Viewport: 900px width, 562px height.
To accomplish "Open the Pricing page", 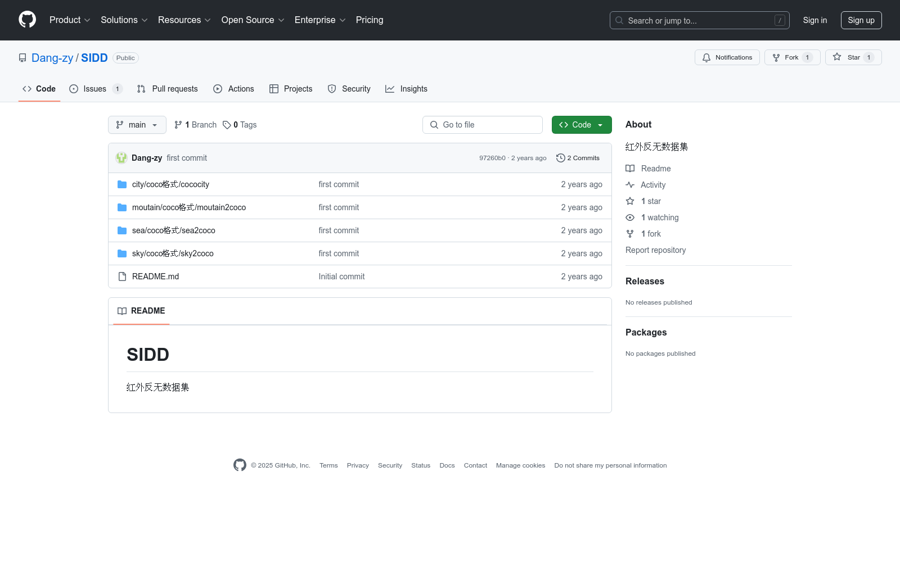I will [x=370, y=20].
